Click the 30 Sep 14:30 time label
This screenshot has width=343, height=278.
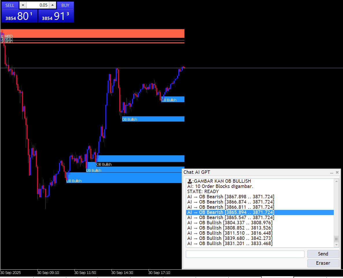point(122,273)
